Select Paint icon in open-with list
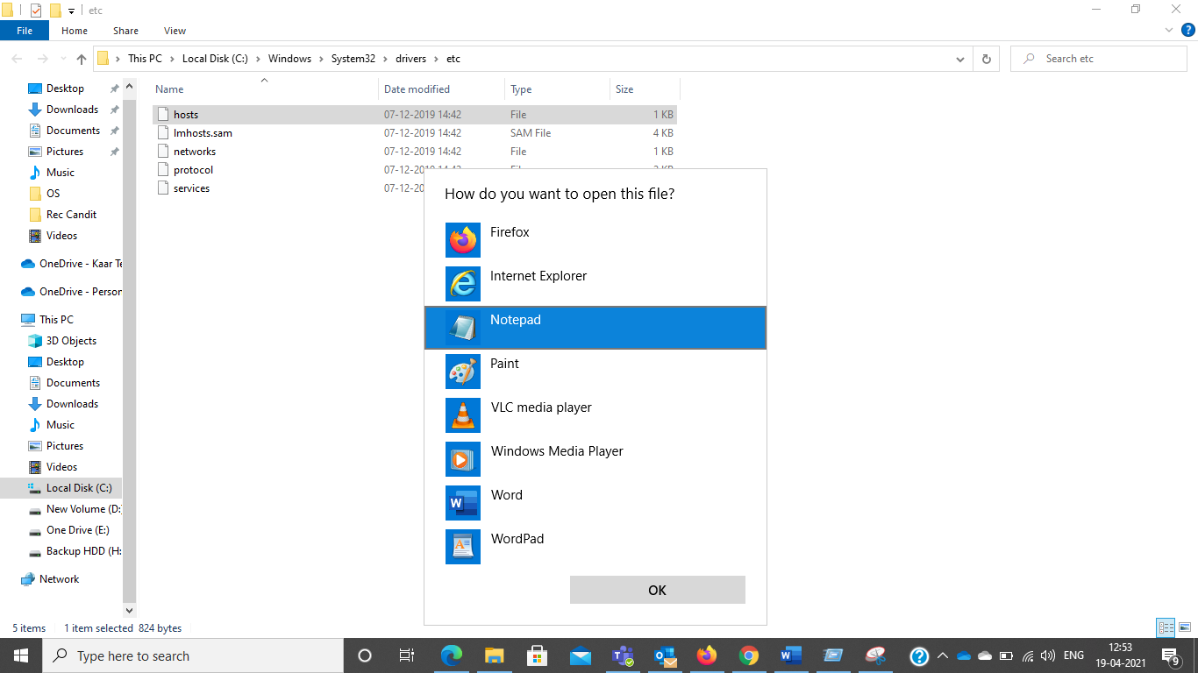Viewport: 1198px width, 673px height. point(463,372)
